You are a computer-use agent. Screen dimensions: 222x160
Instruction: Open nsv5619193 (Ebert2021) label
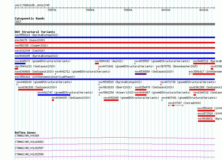point(115,87)
